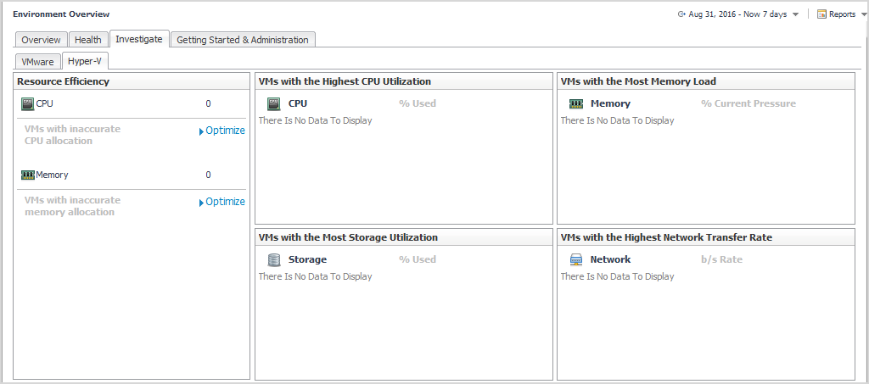Open the time range dropdown arrow
Screen dimensions: 869x384
point(795,14)
